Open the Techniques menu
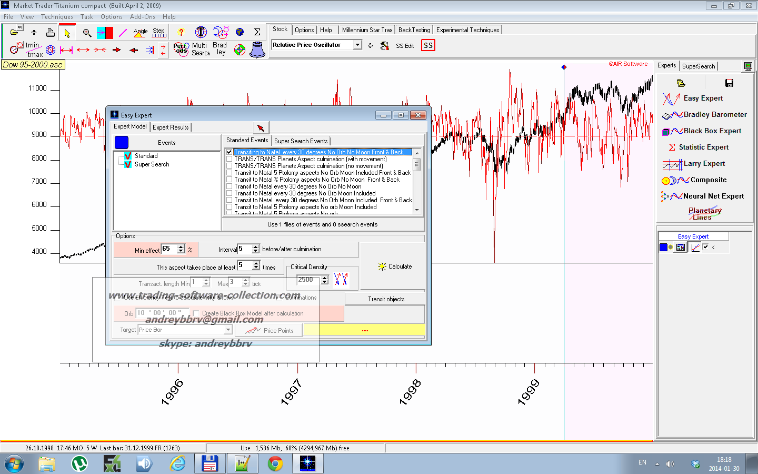This screenshot has height=474, width=758. click(57, 17)
